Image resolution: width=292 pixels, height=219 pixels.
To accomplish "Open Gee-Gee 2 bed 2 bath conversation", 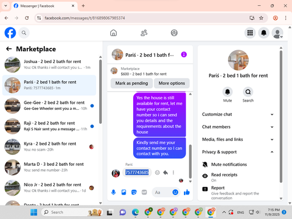I will pyautogui.click(x=50, y=106).
